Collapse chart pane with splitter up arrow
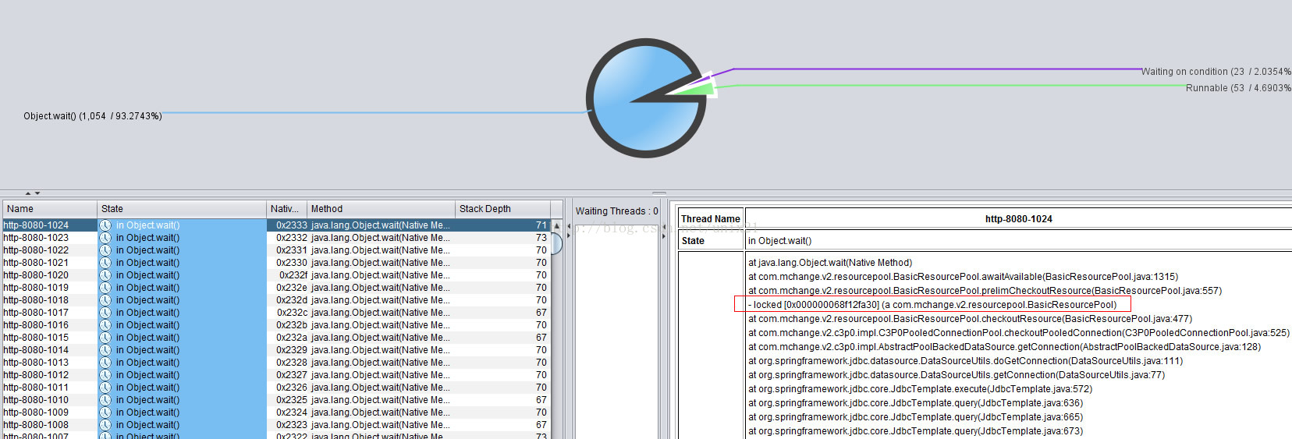The image size is (1292, 439). pos(28,193)
